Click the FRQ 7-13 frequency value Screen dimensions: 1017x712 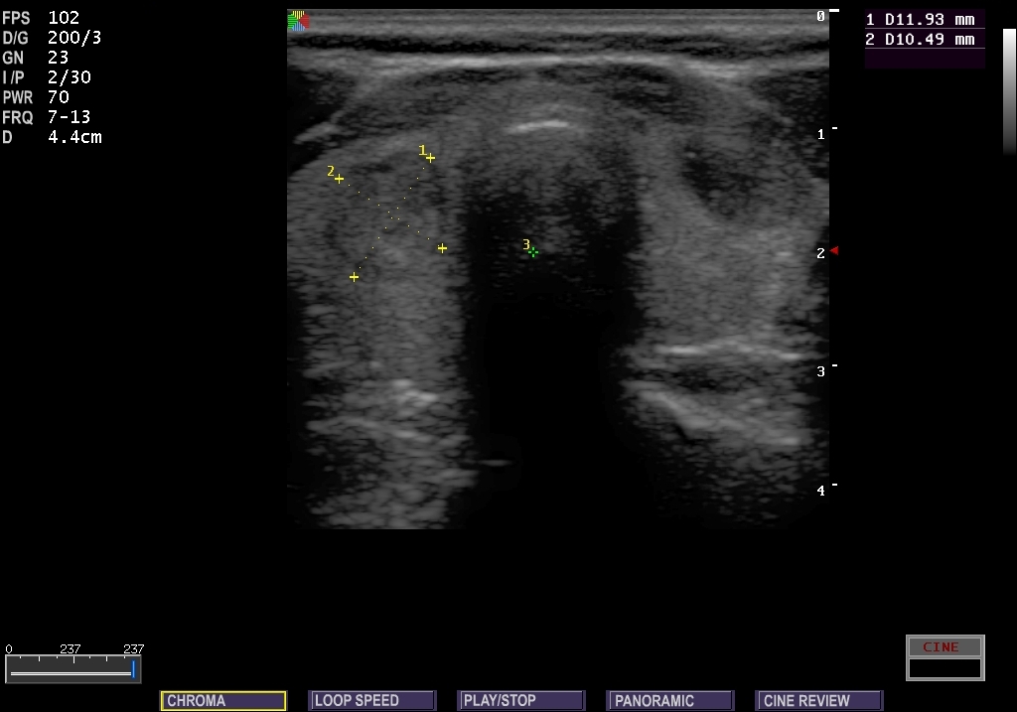[x=46, y=117]
